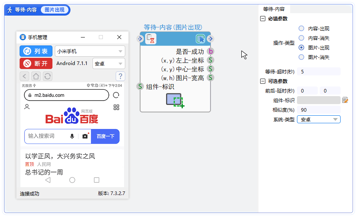
Task: Click the 组件-标识 input port on node
Action: pos(140,87)
